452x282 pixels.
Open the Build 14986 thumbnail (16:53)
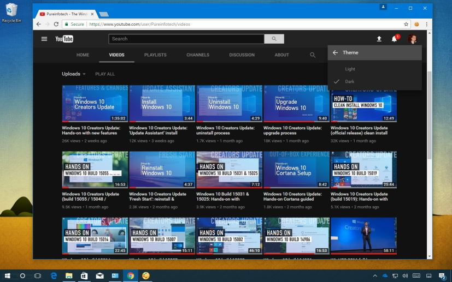coord(296,236)
